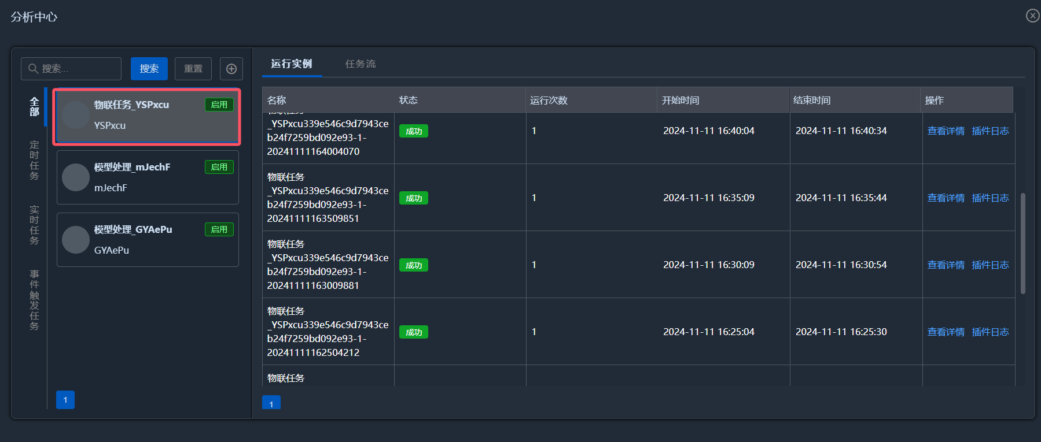Click avatar circle of 物联任务_YSPxcu
The height and width of the screenshot is (442, 1041).
(76, 115)
